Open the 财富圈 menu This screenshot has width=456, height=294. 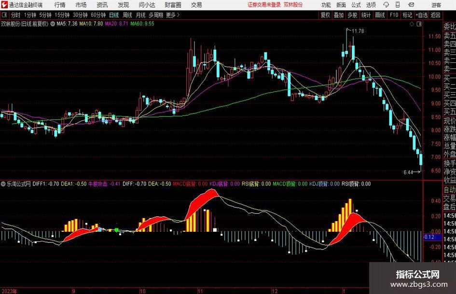click(173, 5)
